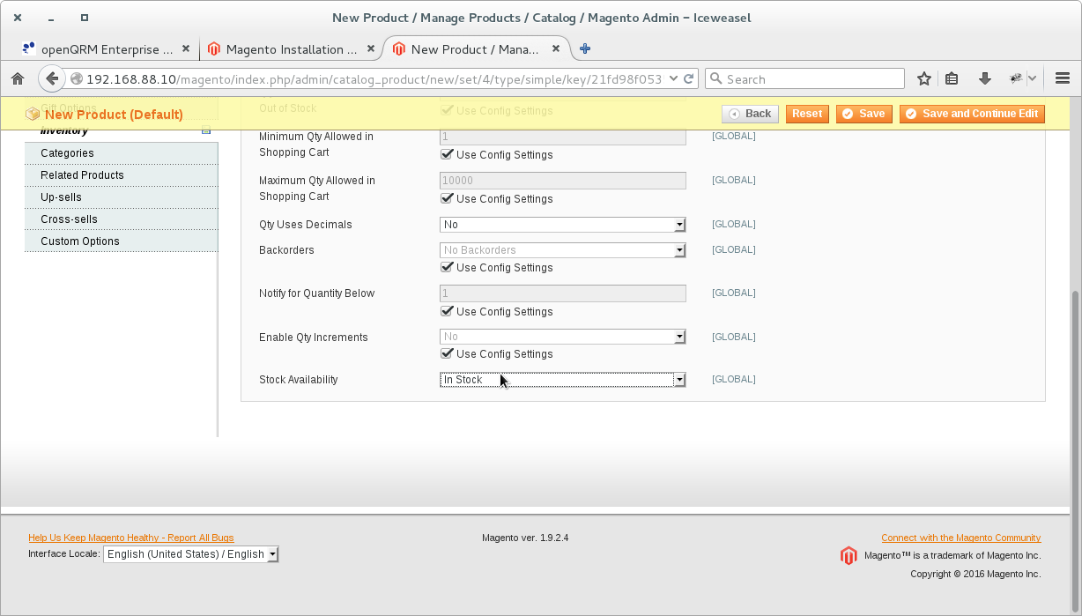
Task: Open the Cross-sells product tab
Action: (121, 219)
